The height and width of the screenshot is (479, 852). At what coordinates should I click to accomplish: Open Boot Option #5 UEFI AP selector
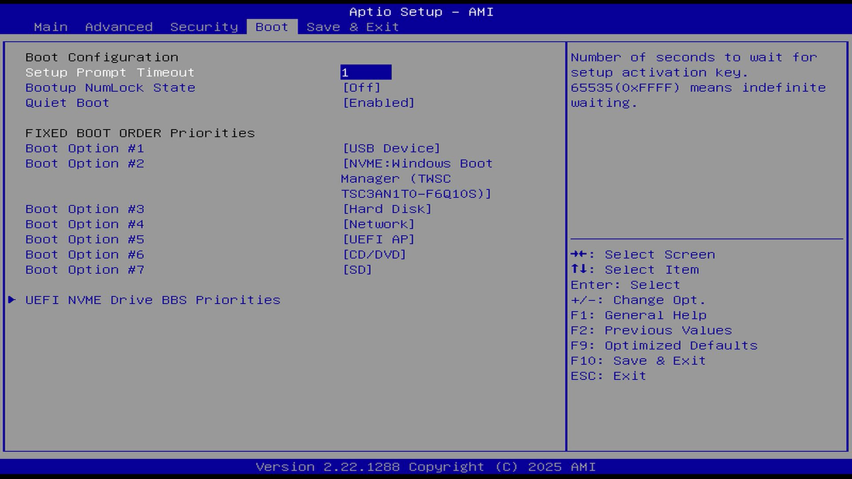pyautogui.click(x=378, y=239)
